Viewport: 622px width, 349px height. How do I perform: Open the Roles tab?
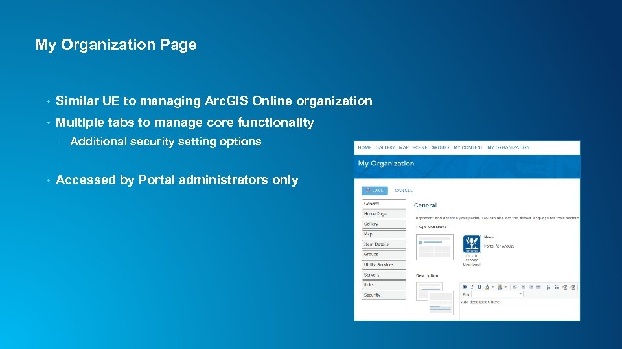(384, 285)
